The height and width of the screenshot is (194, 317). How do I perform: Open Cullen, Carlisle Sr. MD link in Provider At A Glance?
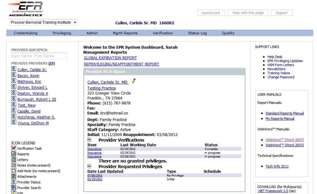pyautogui.click(x=108, y=82)
